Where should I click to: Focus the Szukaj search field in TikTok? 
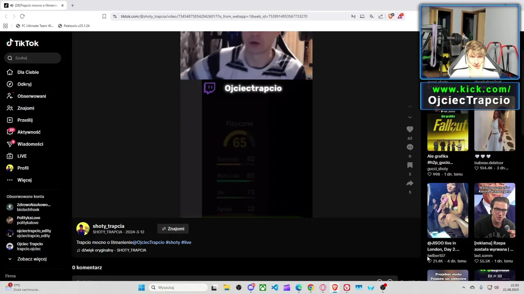(x=33, y=58)
